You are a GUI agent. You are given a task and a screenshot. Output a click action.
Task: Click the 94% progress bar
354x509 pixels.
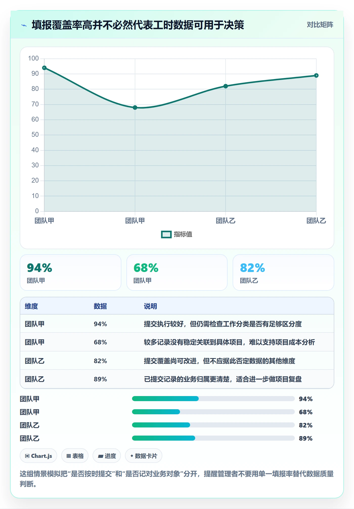213,399
